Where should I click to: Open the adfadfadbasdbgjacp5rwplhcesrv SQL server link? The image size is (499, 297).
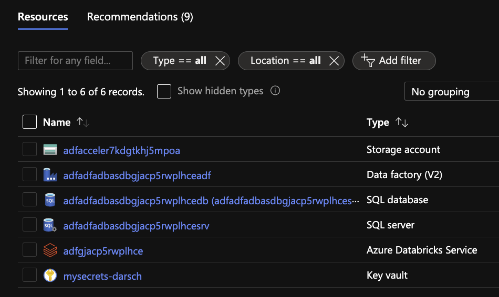pyautogui.click(x=136, y=226)
